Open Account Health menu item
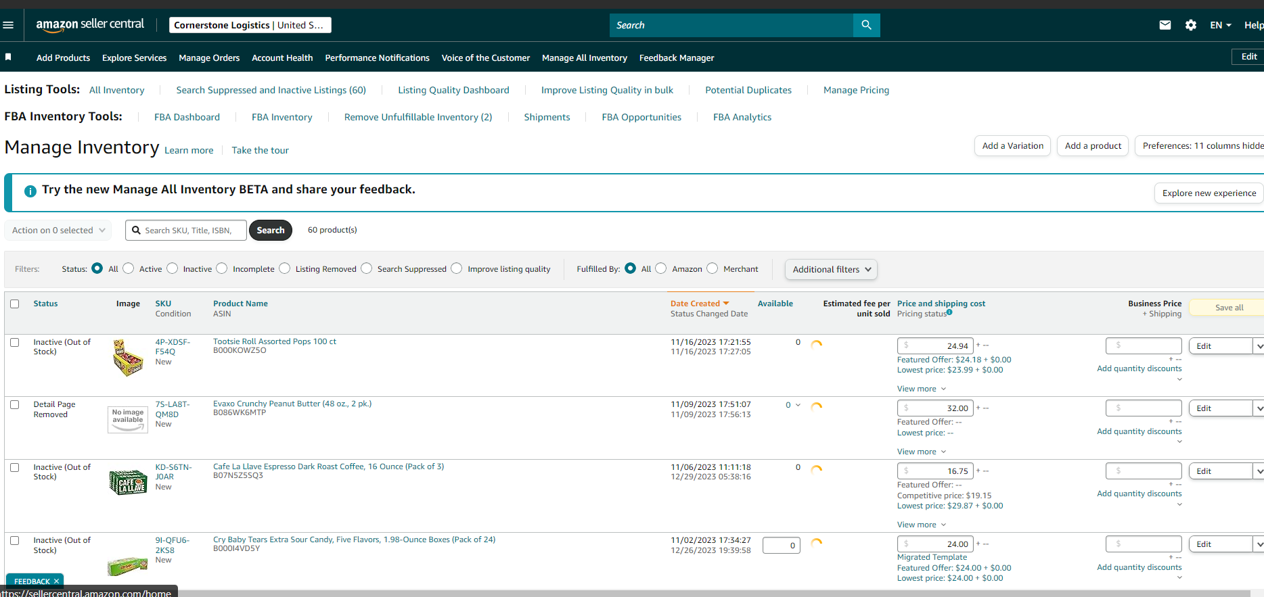1264x597 pixels. click(282, 58)
